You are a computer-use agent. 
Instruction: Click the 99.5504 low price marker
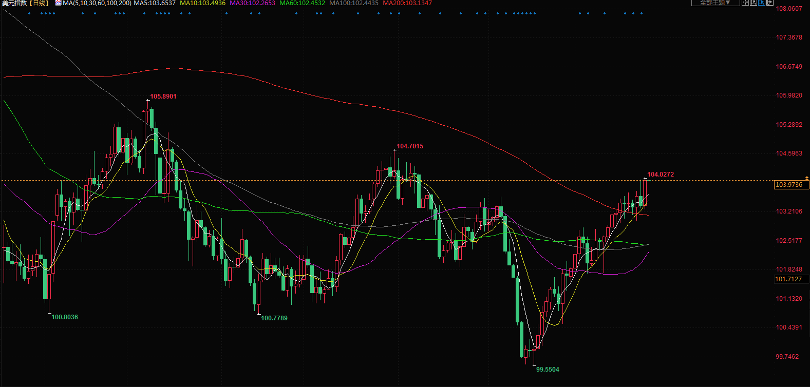[548, 370]
